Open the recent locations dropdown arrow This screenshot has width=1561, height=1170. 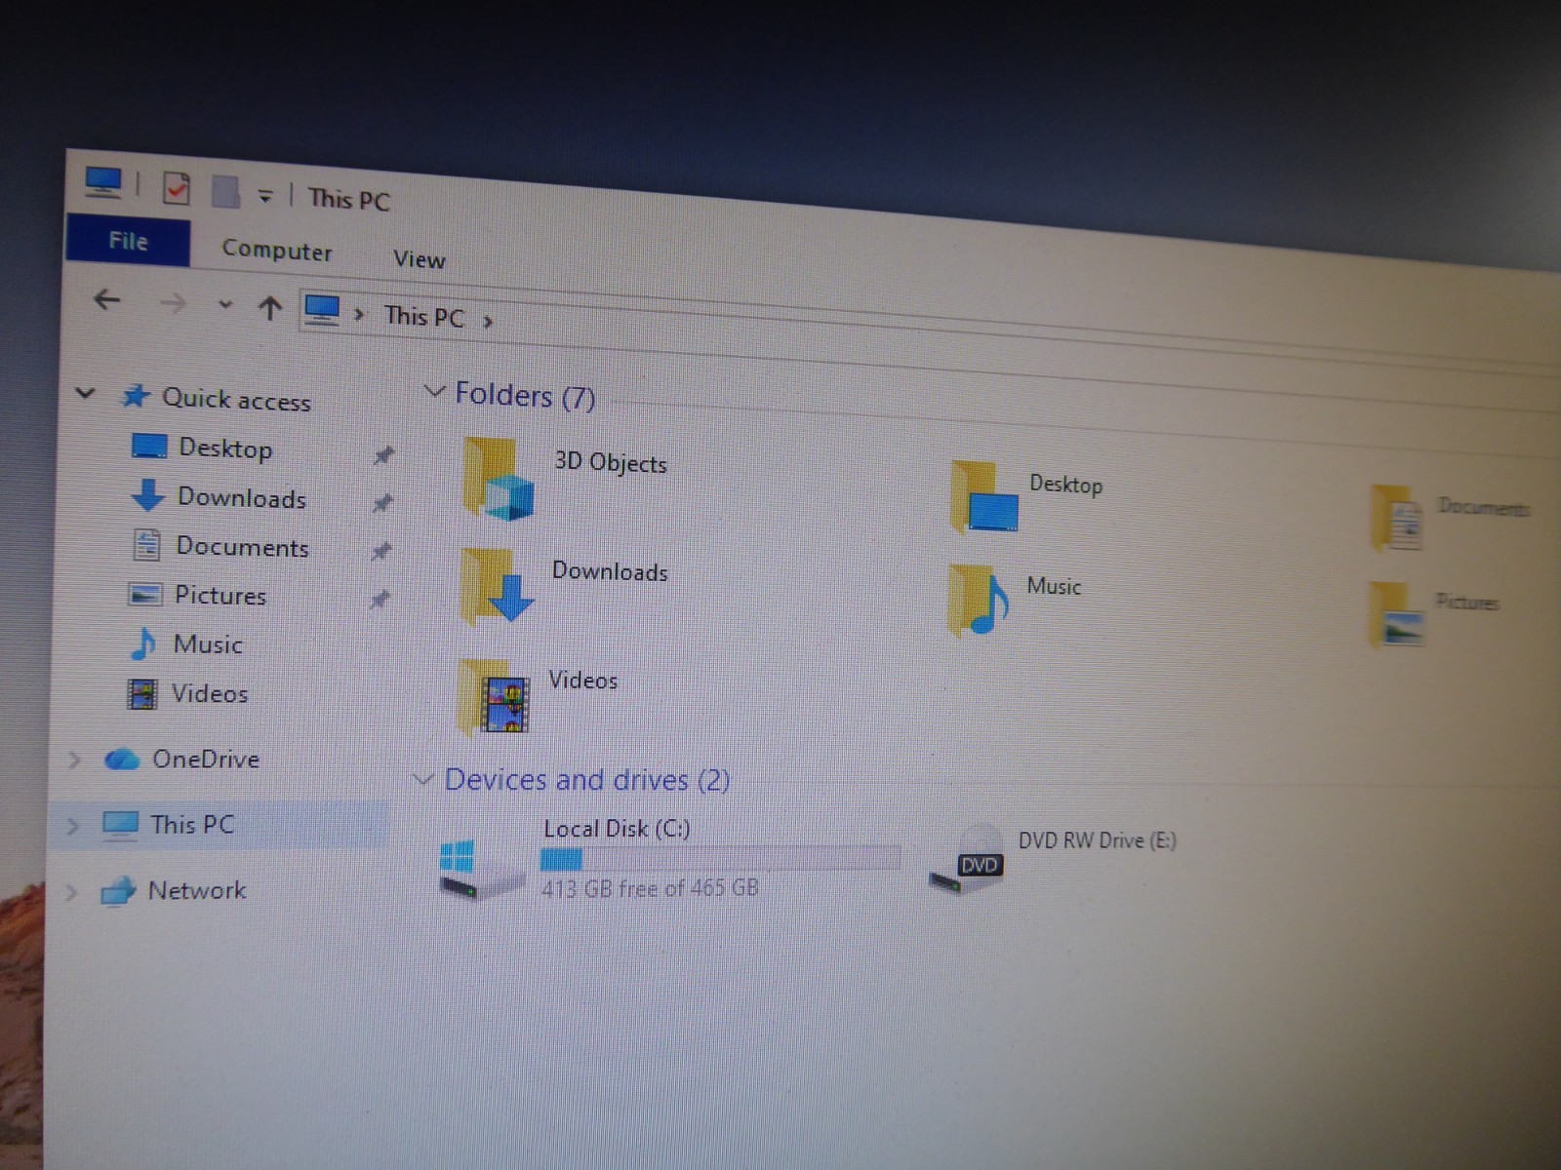tap(225, 305)
